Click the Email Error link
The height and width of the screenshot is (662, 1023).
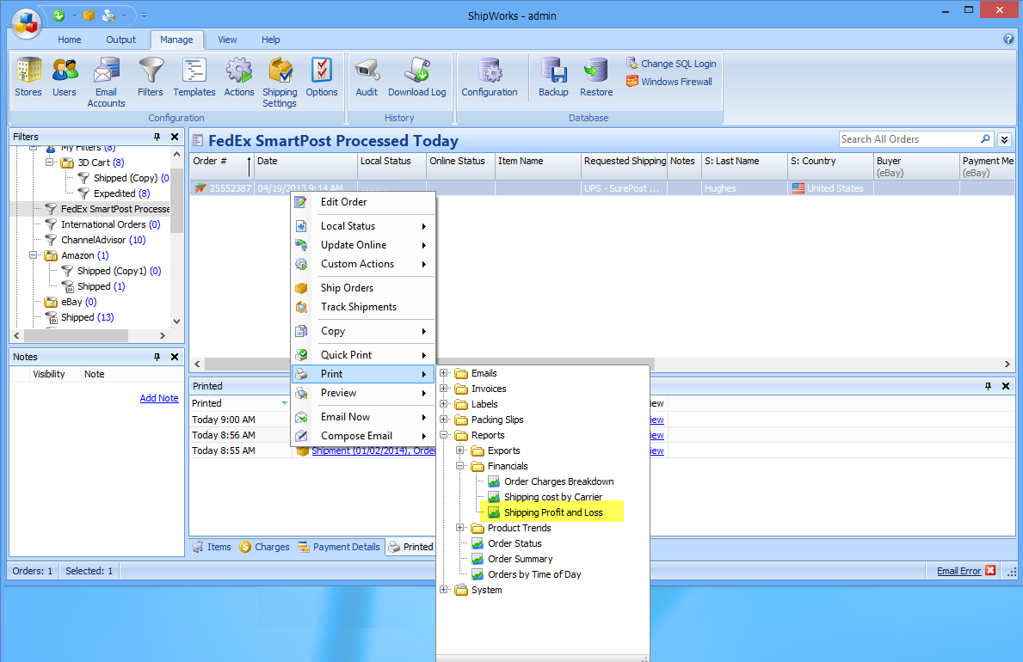(958, 571)
